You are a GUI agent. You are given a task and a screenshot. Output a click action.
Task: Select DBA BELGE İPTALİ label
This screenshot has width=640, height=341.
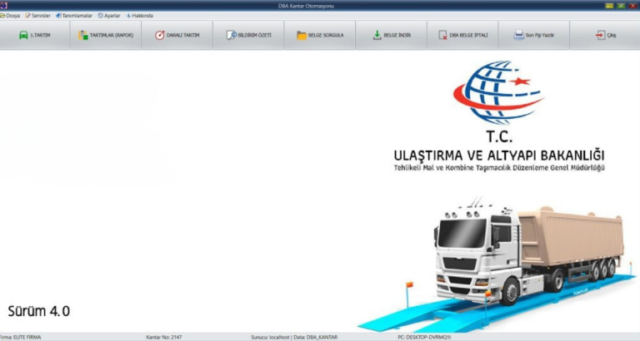pyautogui.click(x=468, y=36)
